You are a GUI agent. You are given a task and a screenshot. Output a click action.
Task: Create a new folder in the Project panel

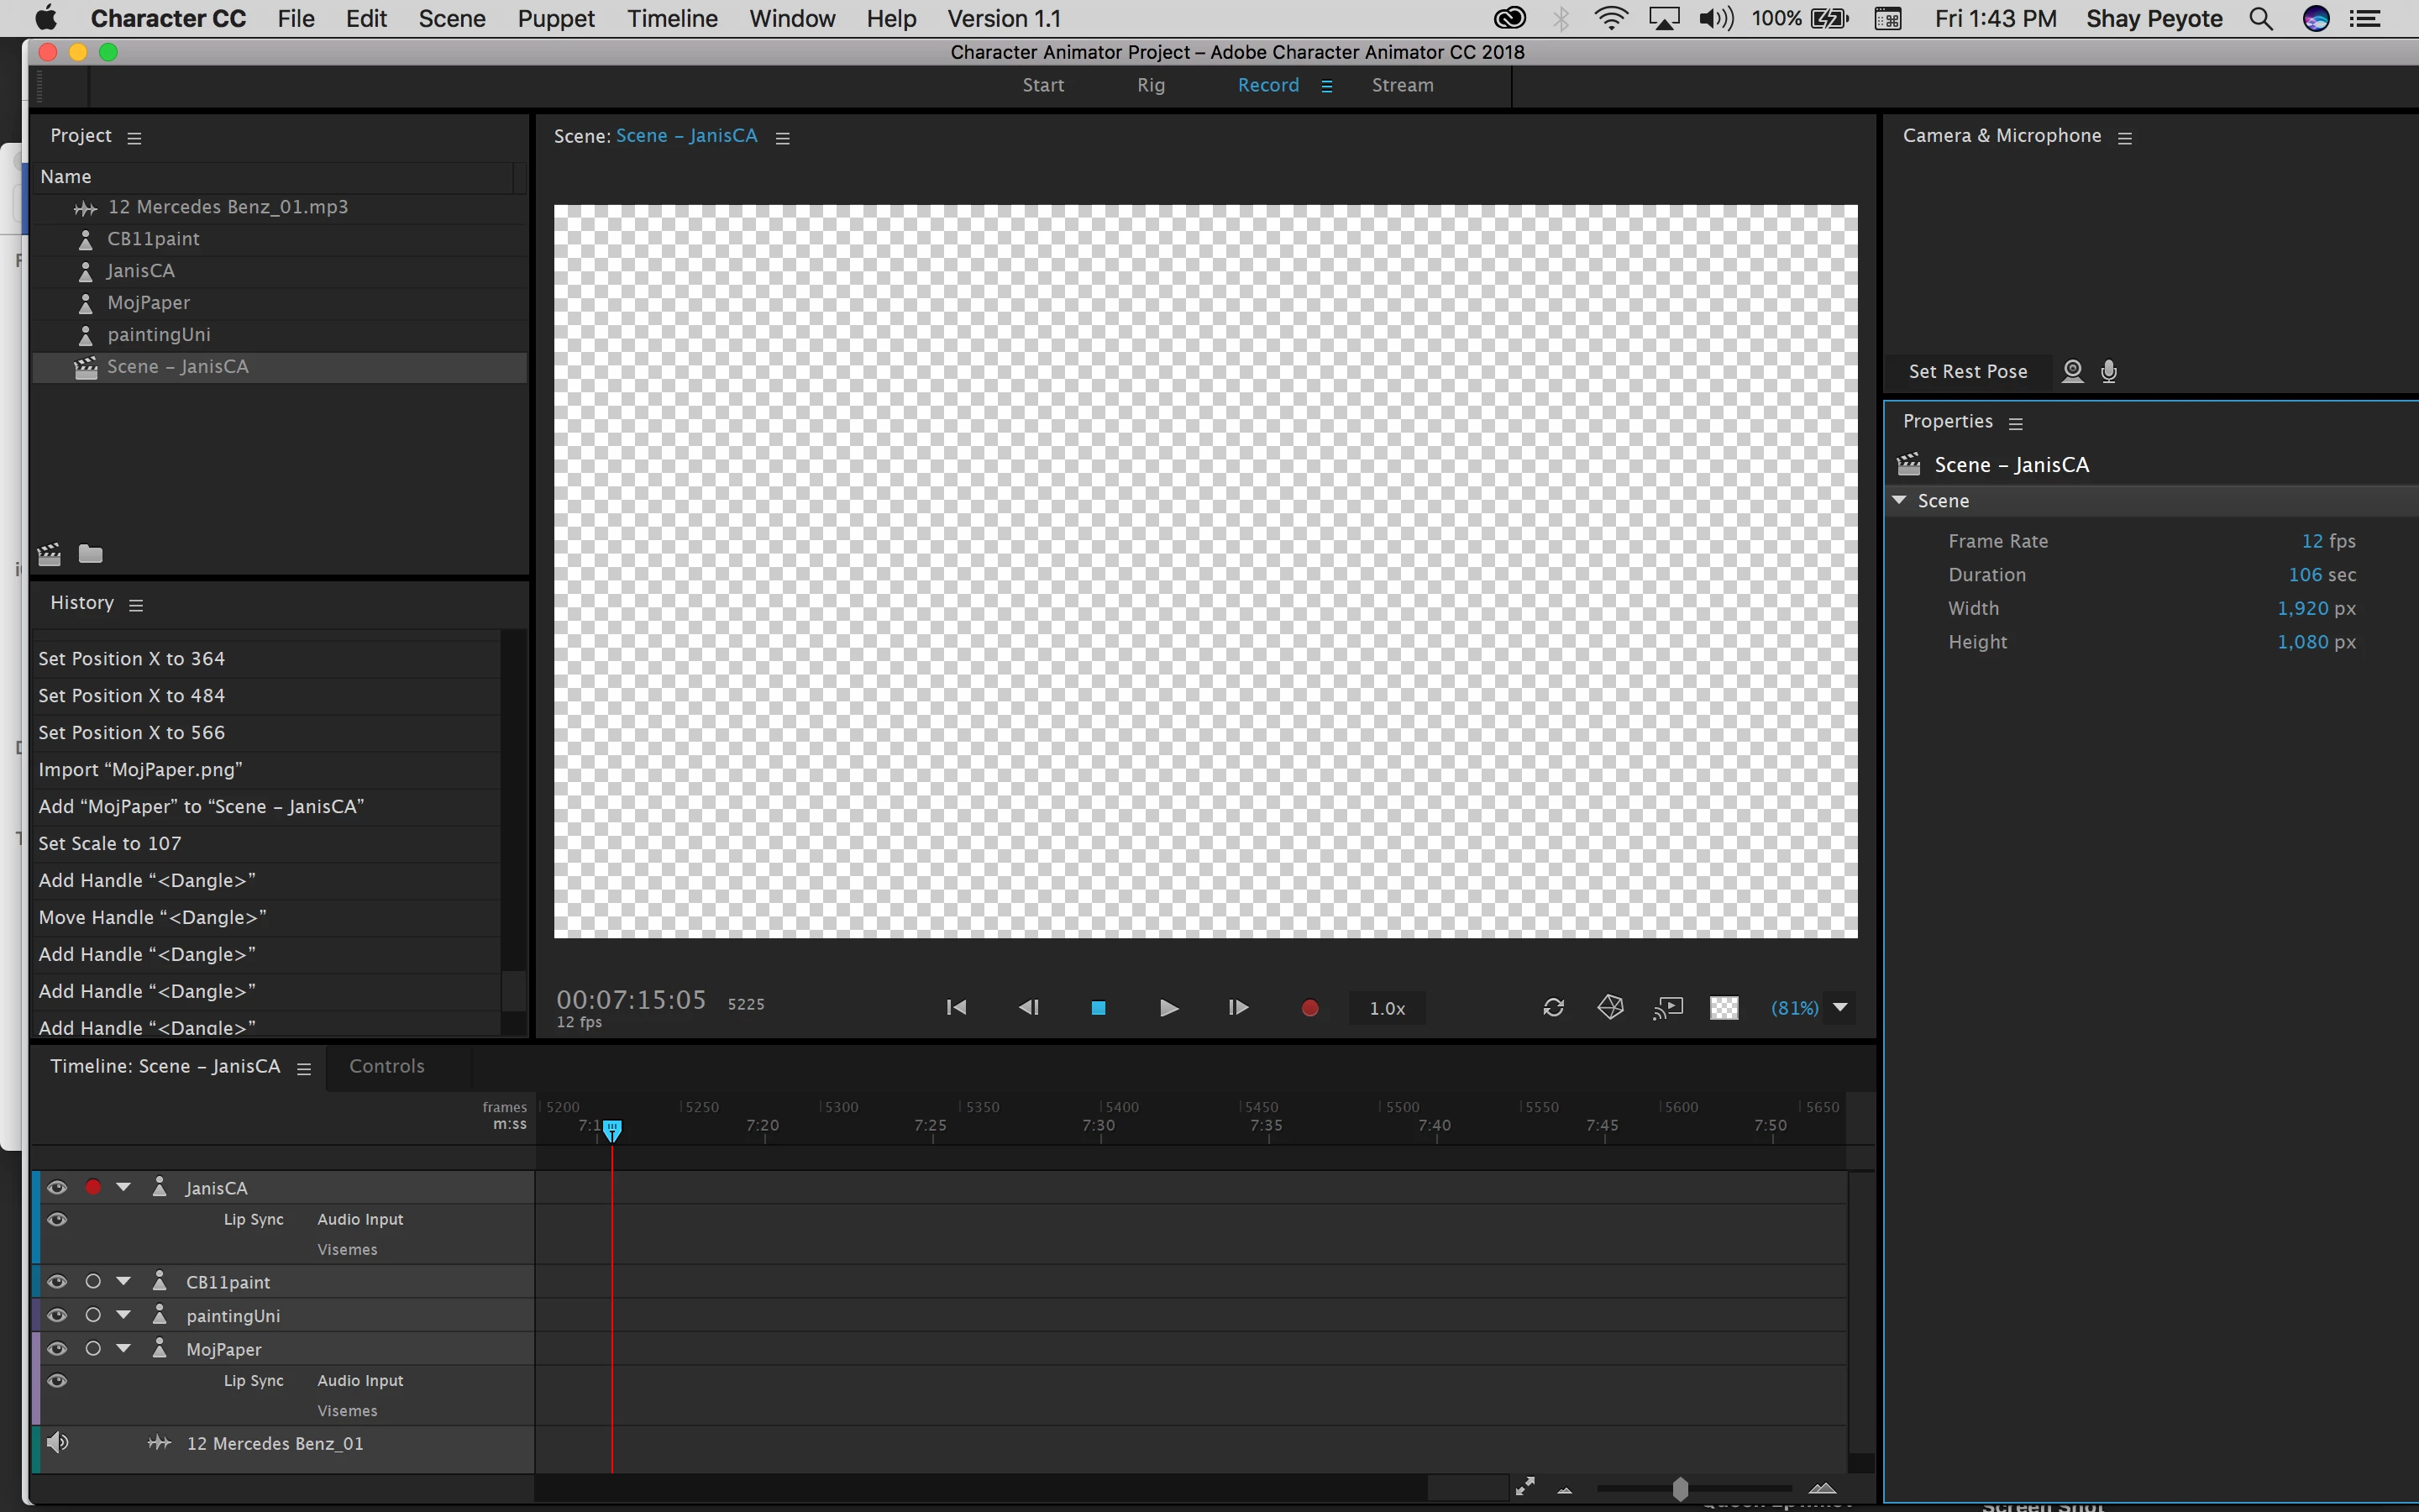pyautogui.click(x=91, y=554)
